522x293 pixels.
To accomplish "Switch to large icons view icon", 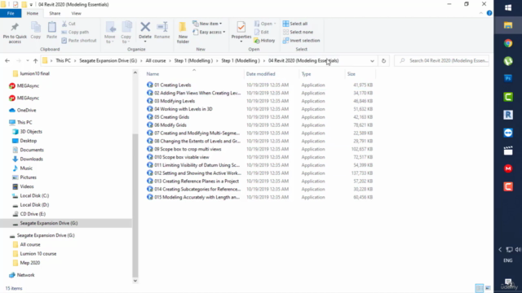I will click(488, 288).
